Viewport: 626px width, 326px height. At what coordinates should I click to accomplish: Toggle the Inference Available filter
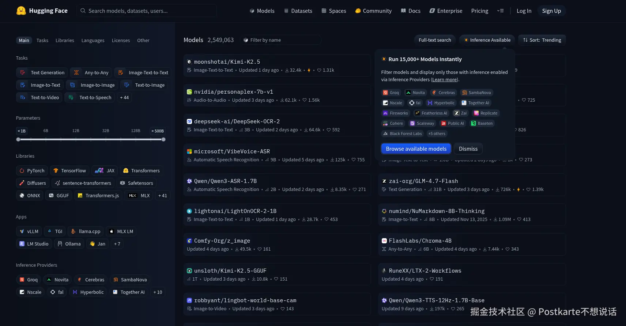(x=487, y=40)
